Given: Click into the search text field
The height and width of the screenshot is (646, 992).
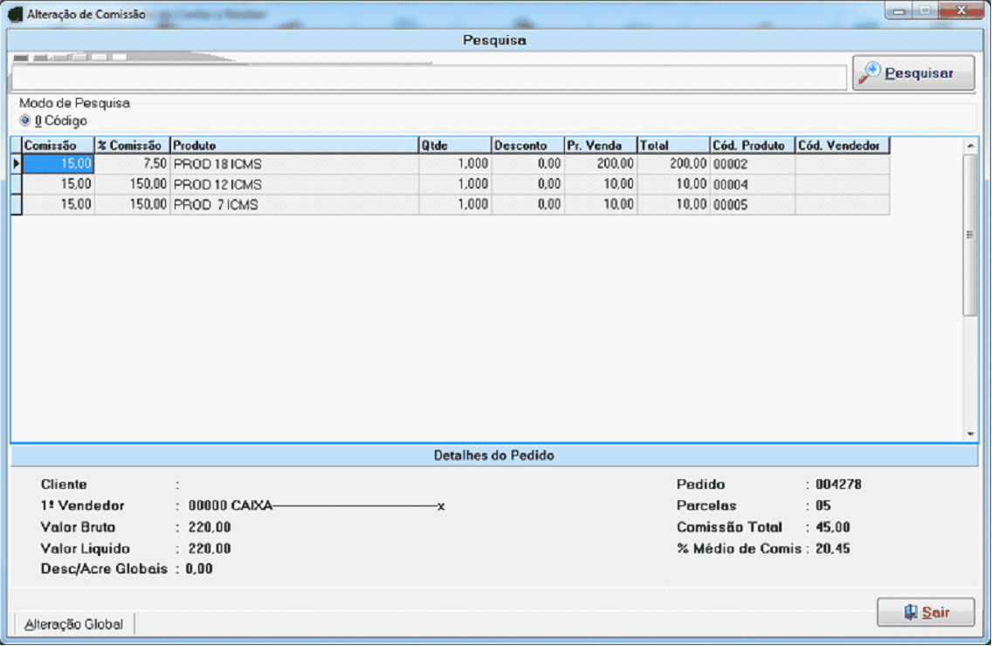Looking at the screenshot, I should 428,77.
